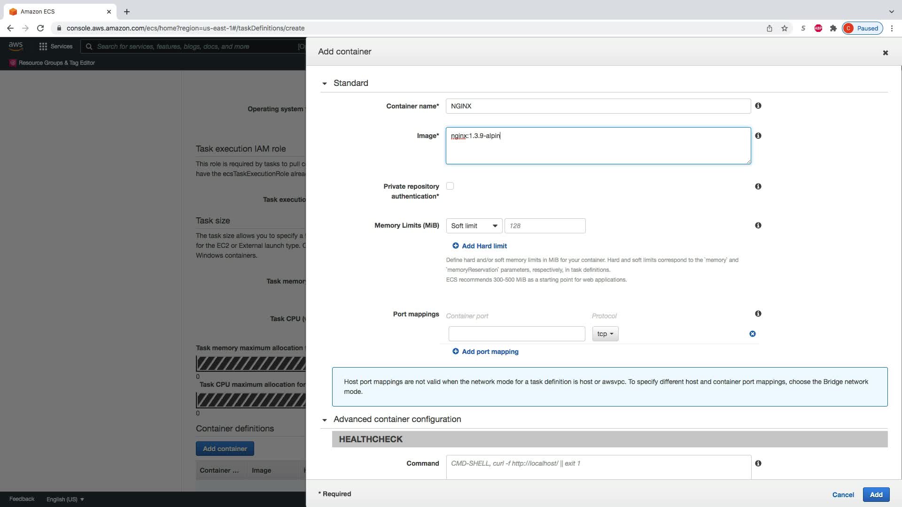The height and width of the screenshot is (507, 902).
Task: Click info icon for Port mappings
Action: [x=758, y=314]
